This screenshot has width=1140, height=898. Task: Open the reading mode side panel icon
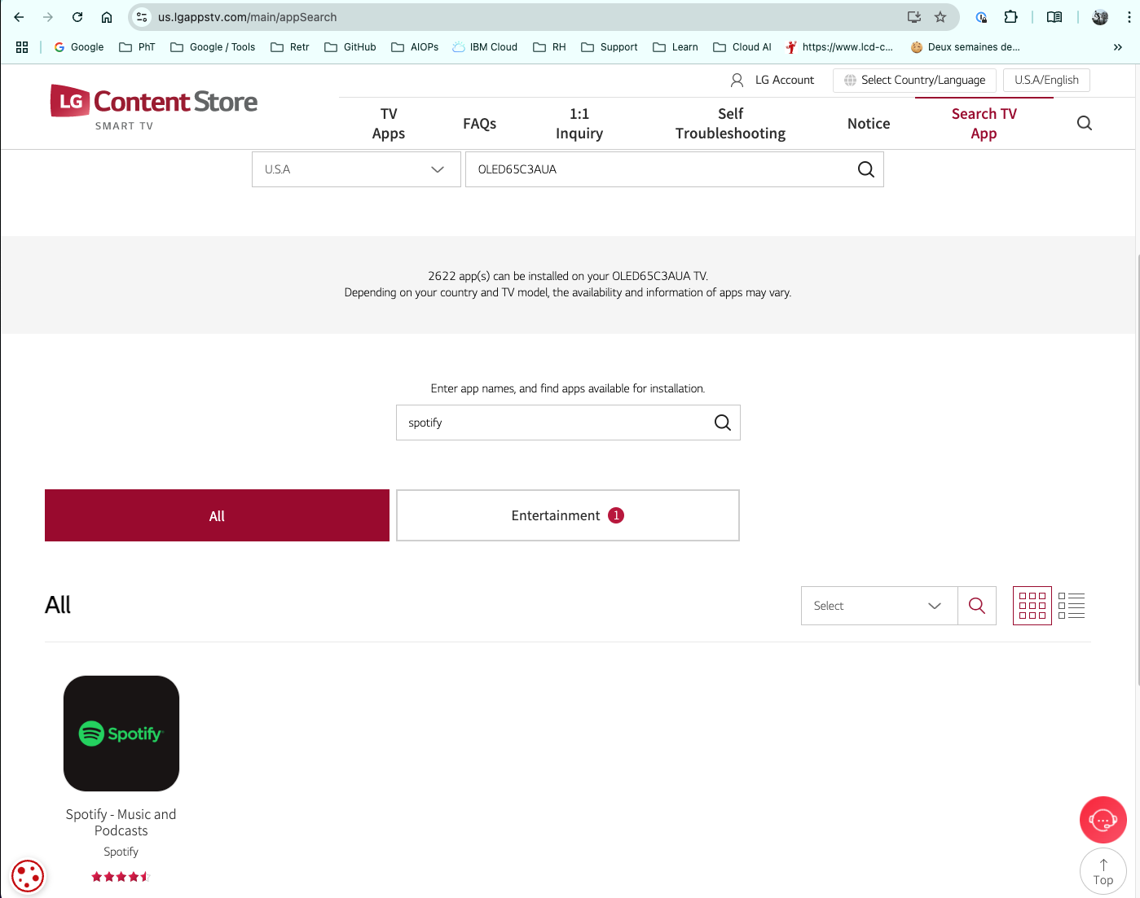tap(1054, 17)
